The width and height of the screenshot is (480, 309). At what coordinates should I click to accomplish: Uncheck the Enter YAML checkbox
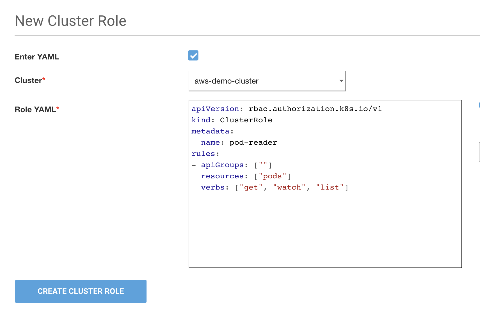coord(193,56)
